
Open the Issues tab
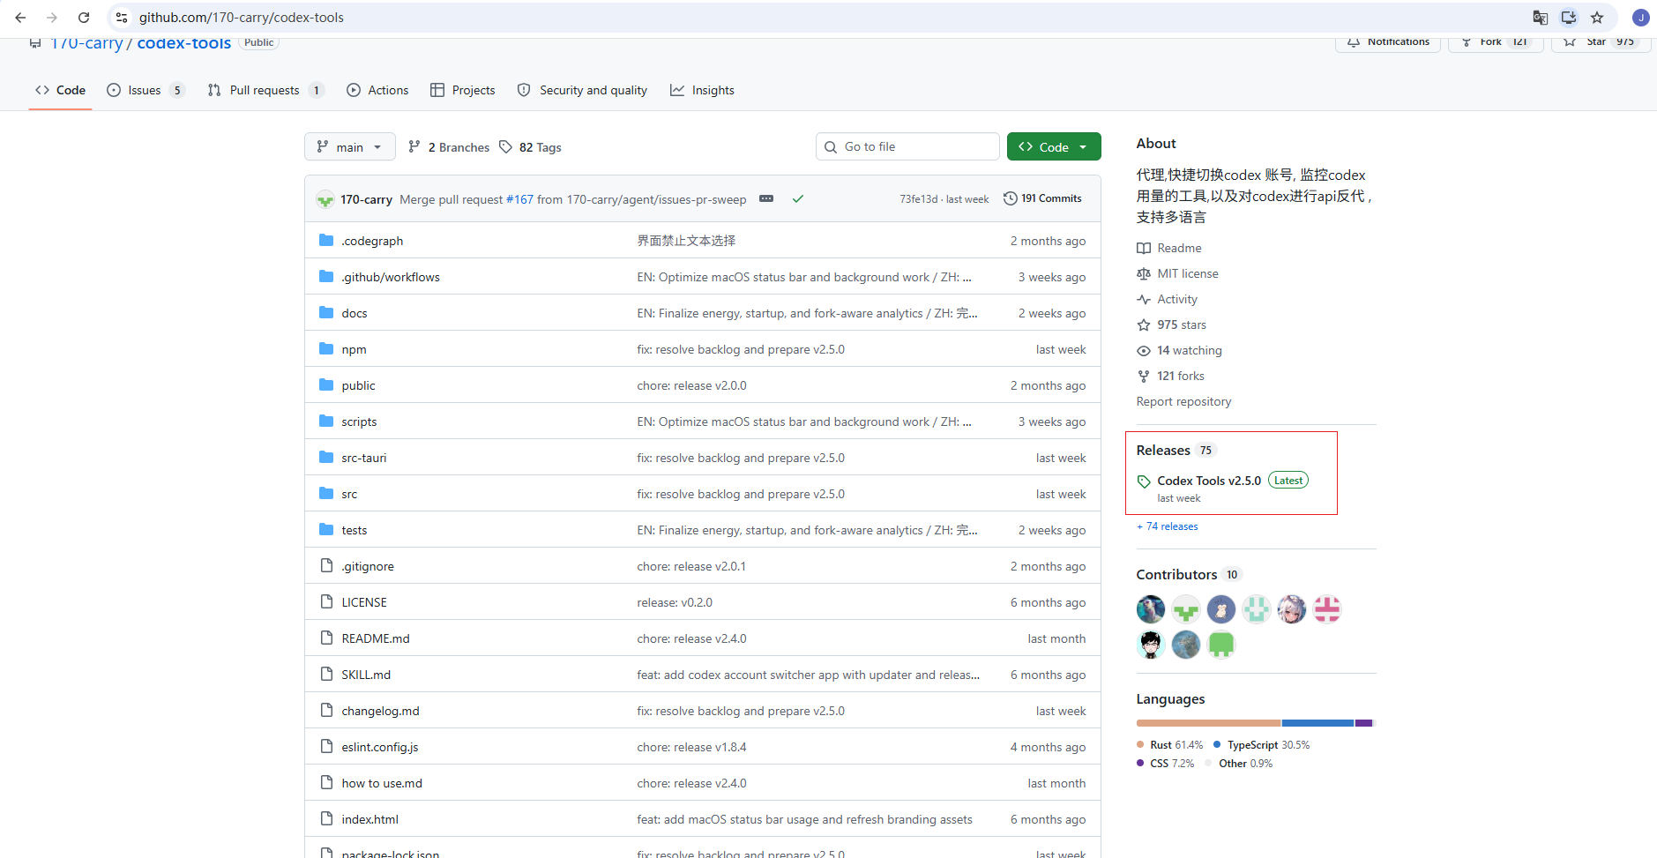tap(146, 90)
